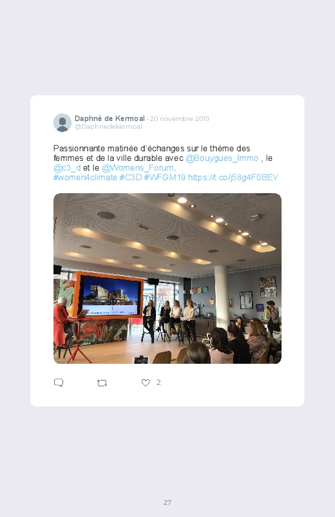
Task: Open the tweet's conference photo
Action: 167,278
